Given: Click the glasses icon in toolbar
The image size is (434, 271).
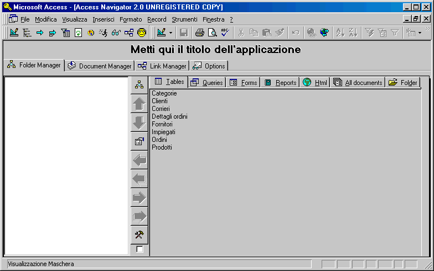Looking at the screenshot, I should click(116, 33).
